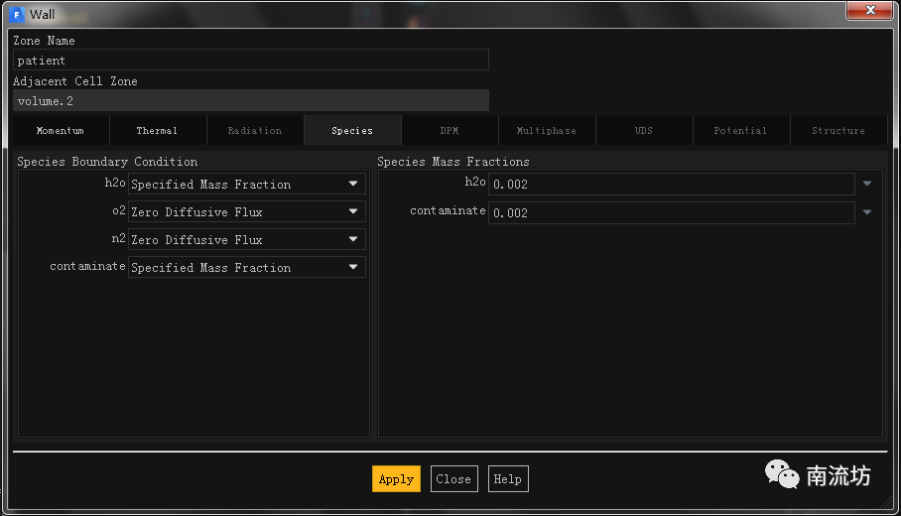Close the Wall dialog window
Image resolution: width=901 pixels, height=516 pixels.
click(870, 10)
